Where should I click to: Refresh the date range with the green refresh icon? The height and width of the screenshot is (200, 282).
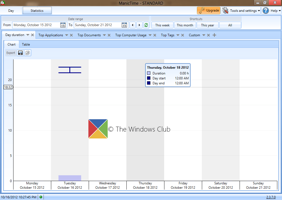coord(146,25)
